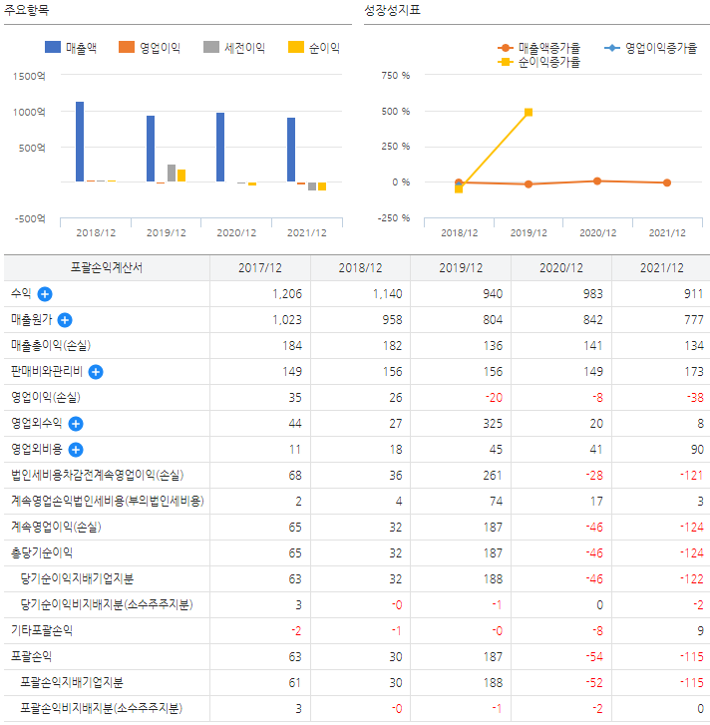Click 법인세비용차감전계속영업이익(손실) row label
Viewport: 710px width, 725px height.
pyautogui.click(x=98, y=476)
